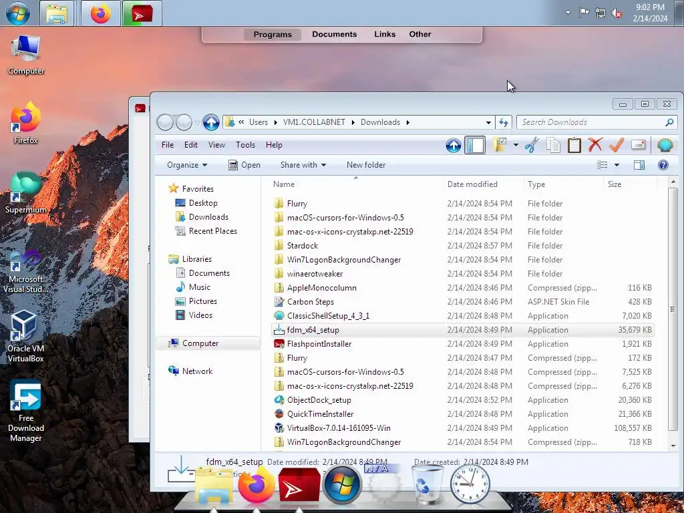Toggle the navigation pane toolbar button

475,145
